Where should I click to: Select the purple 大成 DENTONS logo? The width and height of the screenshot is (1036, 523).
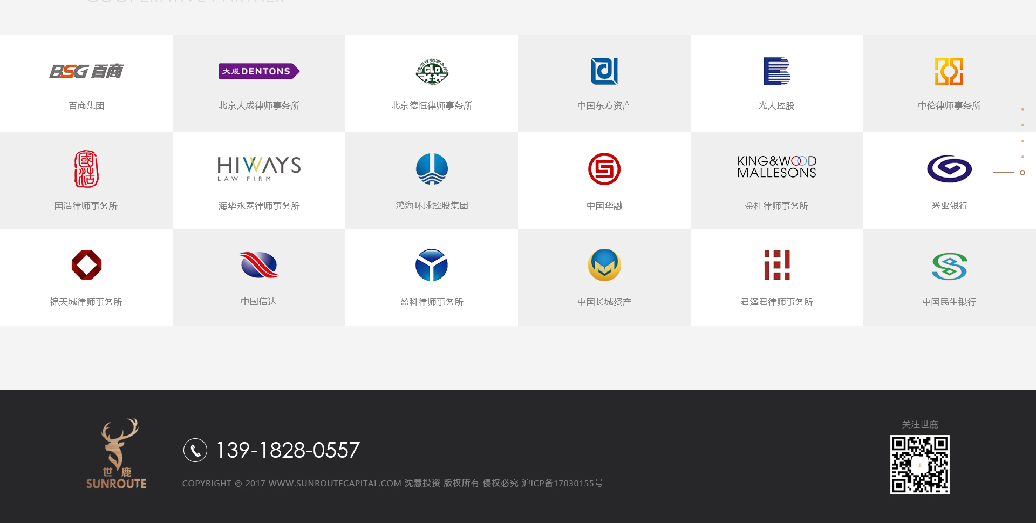(259, 71)
